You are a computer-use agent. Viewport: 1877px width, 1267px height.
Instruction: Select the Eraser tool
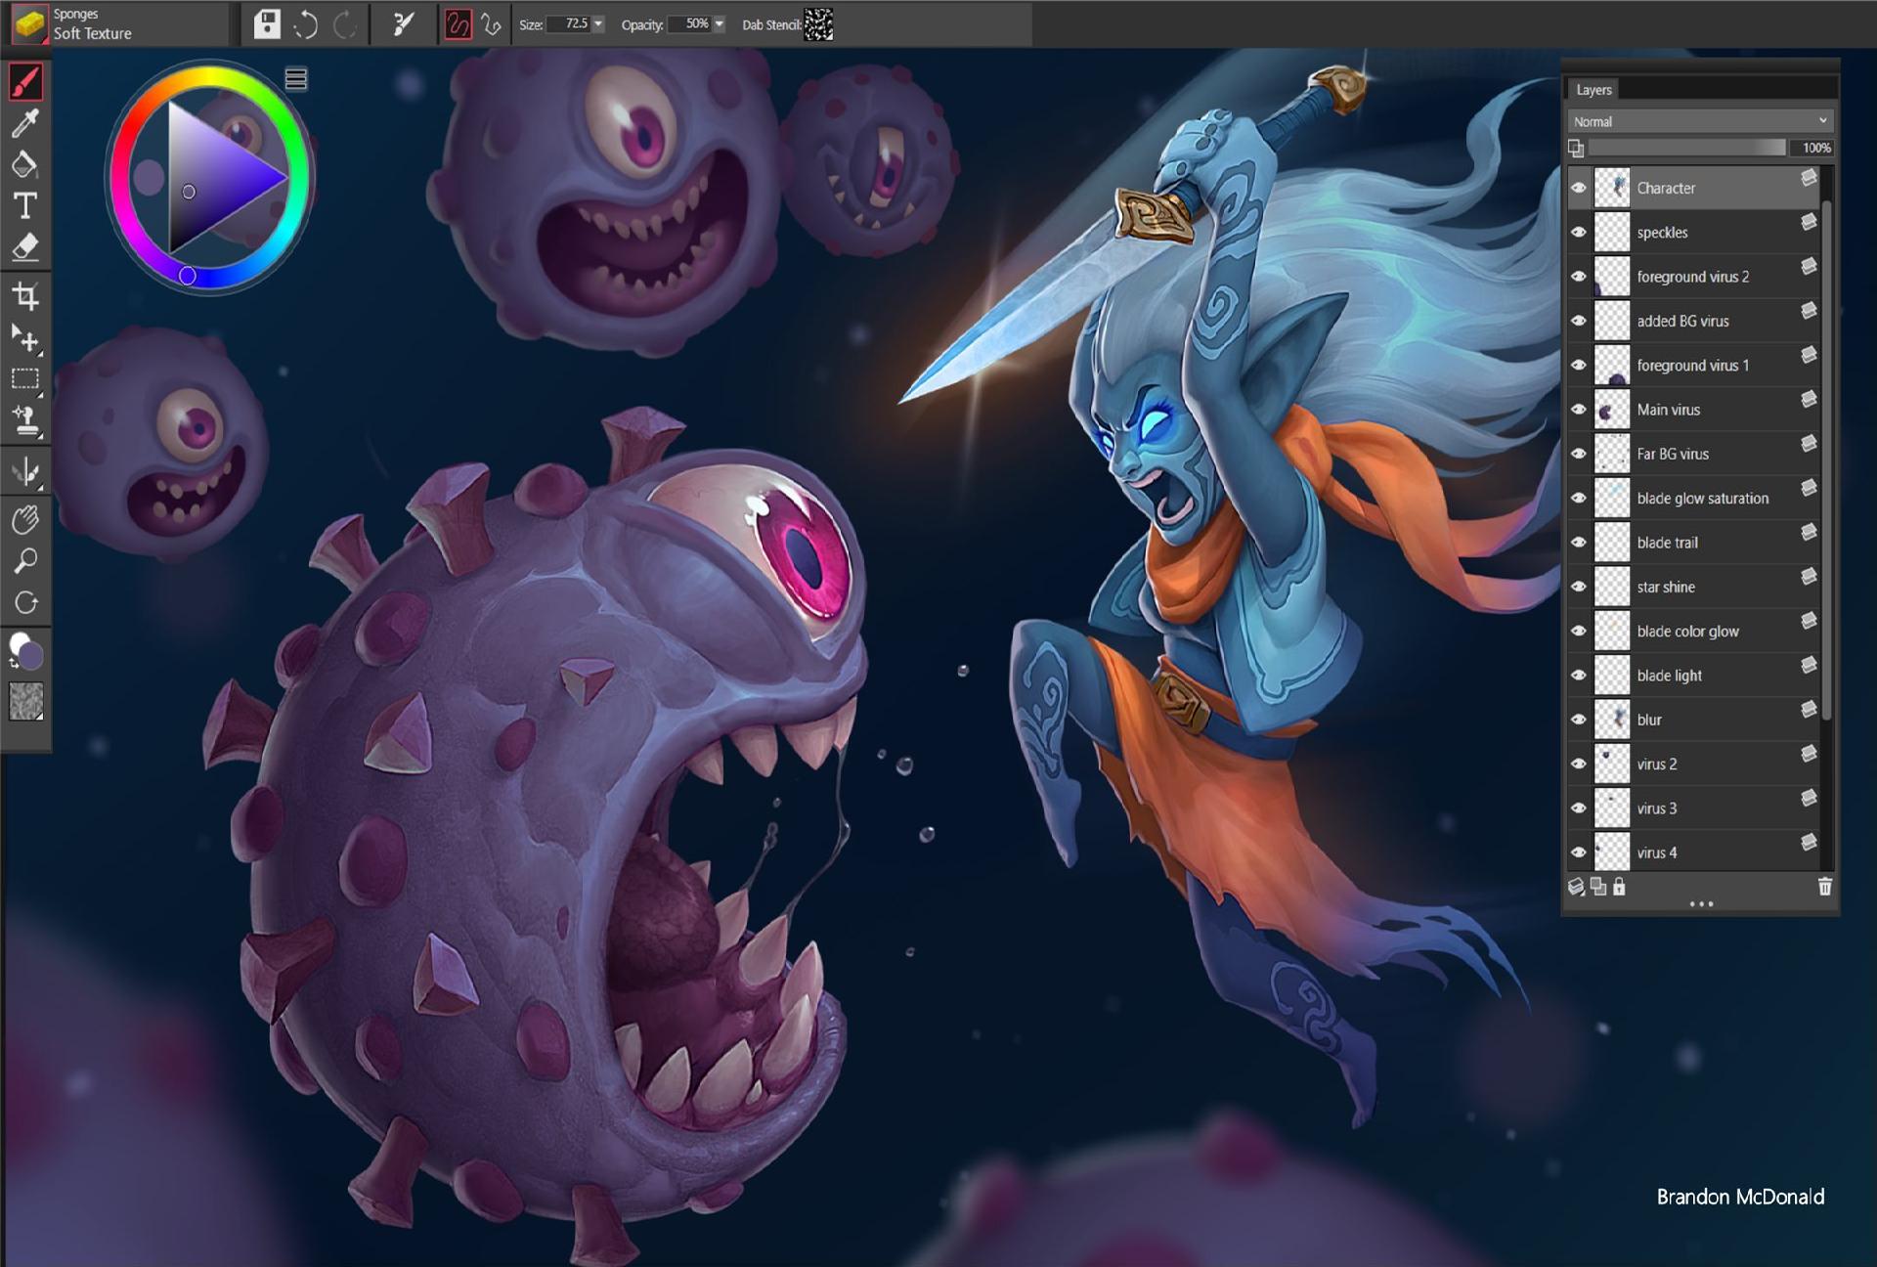pyautogui.click(x=25, y=247)
